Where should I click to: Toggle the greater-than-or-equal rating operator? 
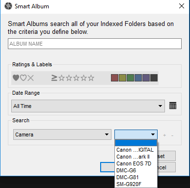(54, 78)
